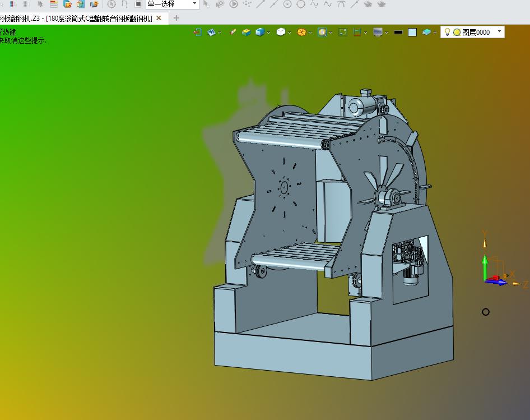The height and width of the screenshot is (420, 530).
Task: Expand the arrow beside the white cube icon
Action: coord(289,33)
